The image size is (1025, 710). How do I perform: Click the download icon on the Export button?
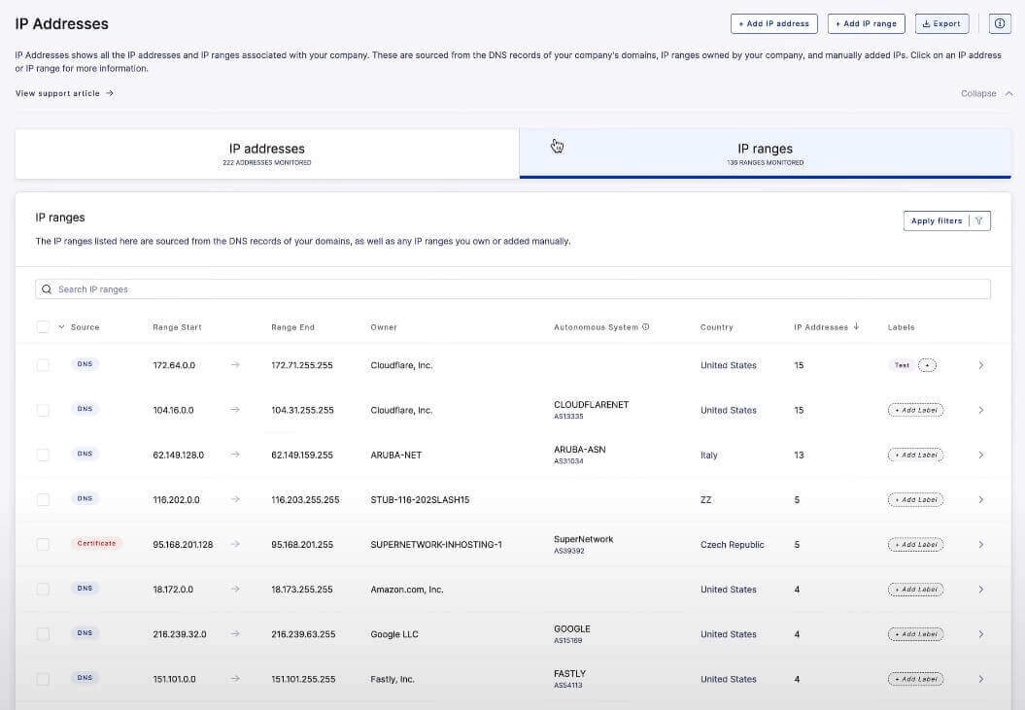click(x=926, y=22)
